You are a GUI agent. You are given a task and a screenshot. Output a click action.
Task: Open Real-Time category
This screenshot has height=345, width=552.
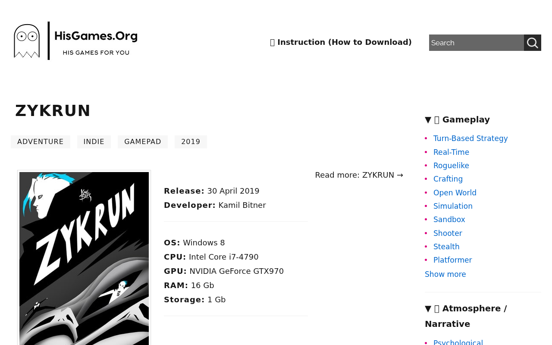[x=451, y=152]
